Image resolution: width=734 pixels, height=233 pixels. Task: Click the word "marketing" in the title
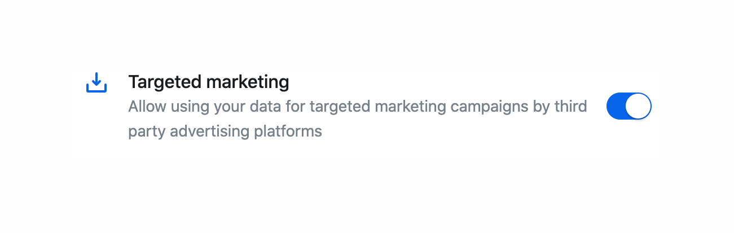pyautogui.click(x=248, y=82)
